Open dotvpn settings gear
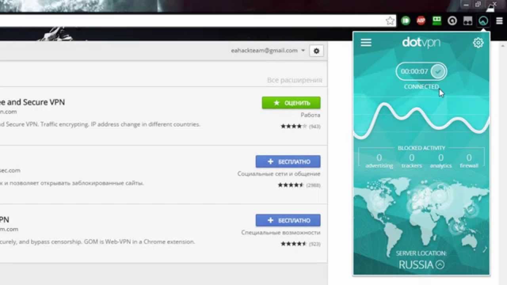This screenshot has height=285, width=507. point(478,43)
